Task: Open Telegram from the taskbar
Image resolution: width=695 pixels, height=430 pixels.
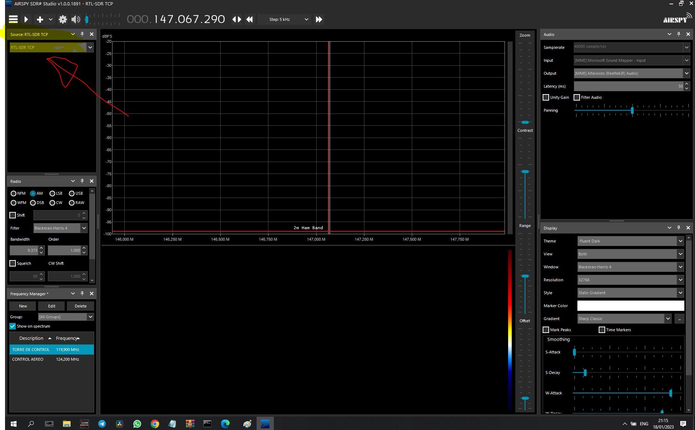Action: point(102,424)
